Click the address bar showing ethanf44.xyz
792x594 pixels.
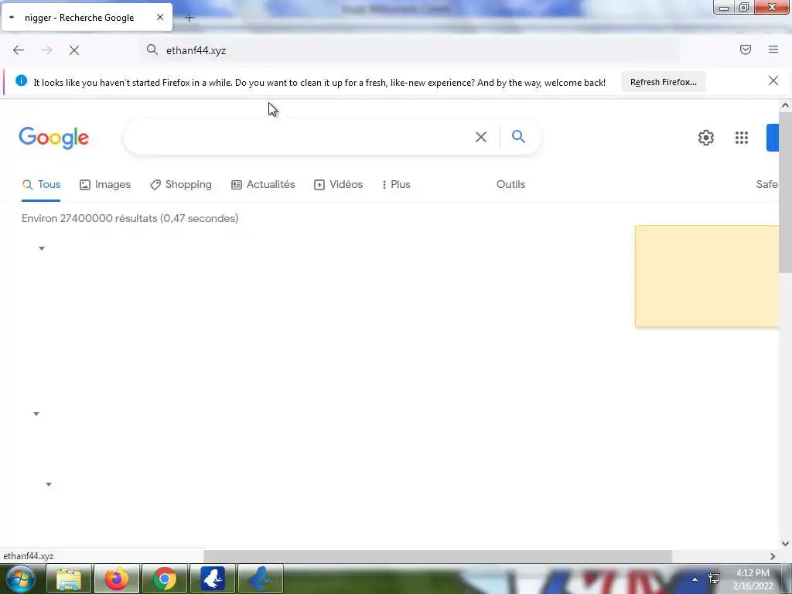[x=409, y=50]
